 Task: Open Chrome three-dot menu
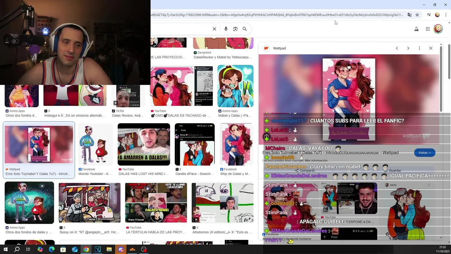coord(446,15)
